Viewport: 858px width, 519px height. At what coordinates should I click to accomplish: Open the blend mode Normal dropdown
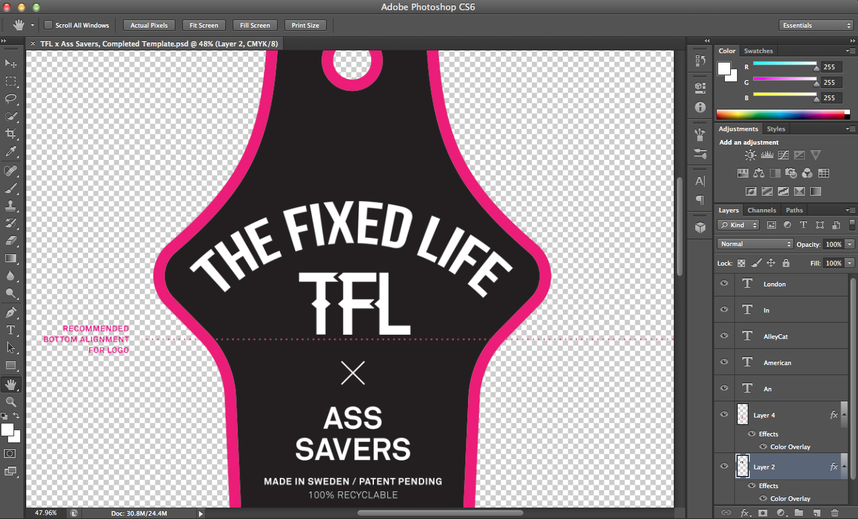click(x=755, y=244)
